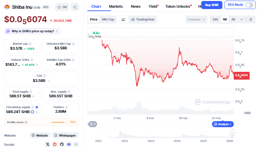Toggle the DEX Mode switch
This screenshot has width=258, height=149.
click(249, 5)
